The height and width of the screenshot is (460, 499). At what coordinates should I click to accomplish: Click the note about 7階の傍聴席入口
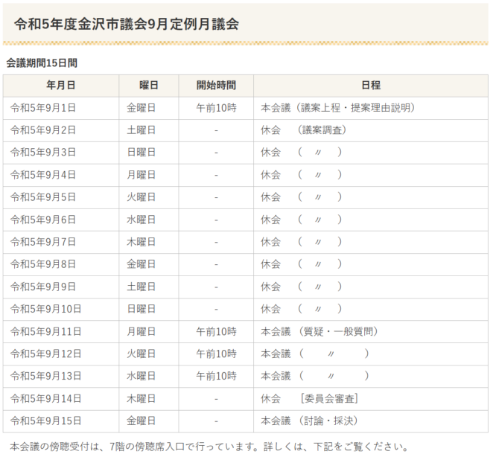209,447
